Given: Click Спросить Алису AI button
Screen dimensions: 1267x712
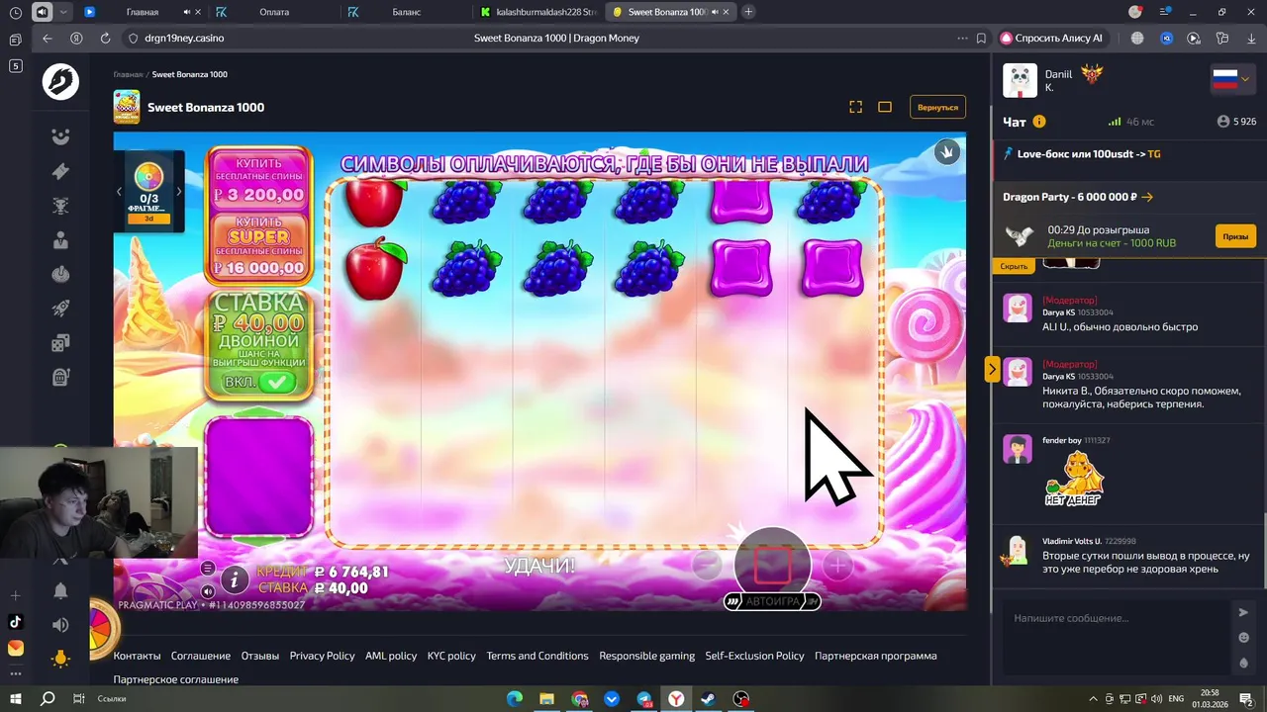Looking at the screenshot, I should point(1051,38).
